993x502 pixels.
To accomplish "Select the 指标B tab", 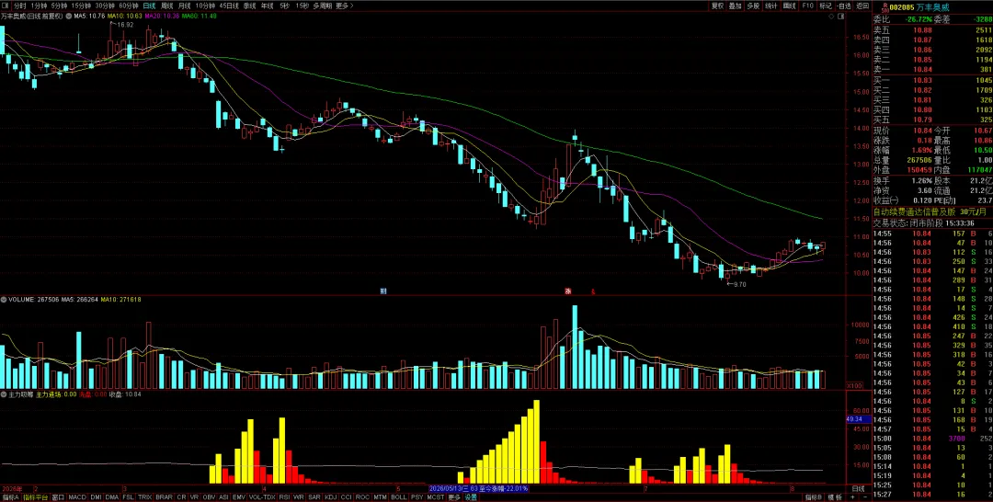I will coord(814,497).
